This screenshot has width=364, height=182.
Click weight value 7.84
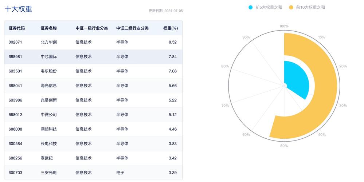coord(173,56)
